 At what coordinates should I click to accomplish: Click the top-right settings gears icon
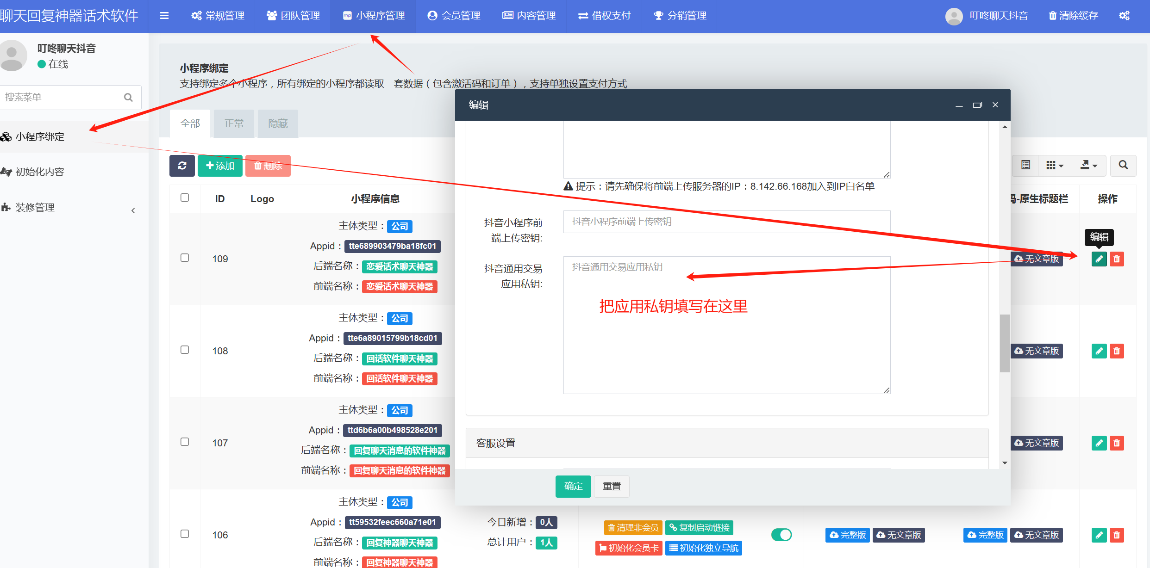(1124, 16)
